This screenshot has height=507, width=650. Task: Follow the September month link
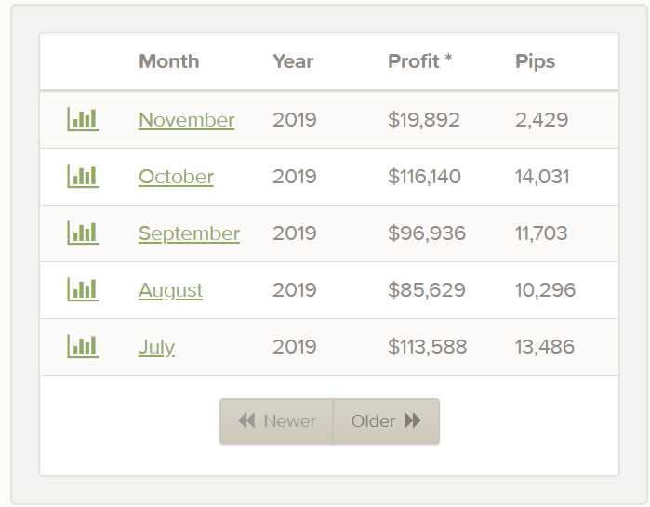click(189, 233)
